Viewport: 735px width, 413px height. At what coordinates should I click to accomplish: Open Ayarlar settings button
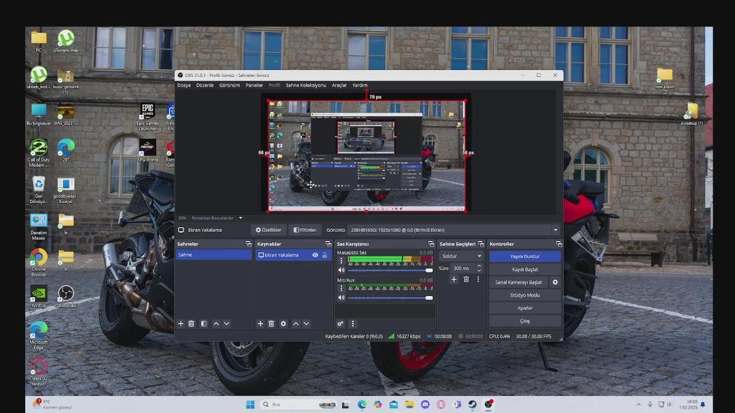point(525,308)
